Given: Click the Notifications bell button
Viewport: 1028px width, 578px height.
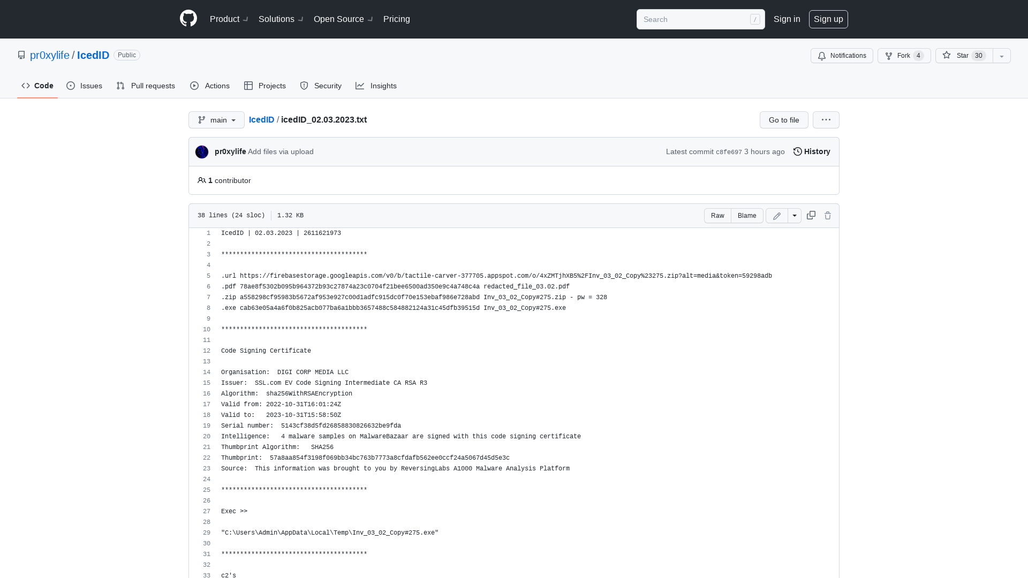Looking at the screenshot, I should [x=842, y=56].
